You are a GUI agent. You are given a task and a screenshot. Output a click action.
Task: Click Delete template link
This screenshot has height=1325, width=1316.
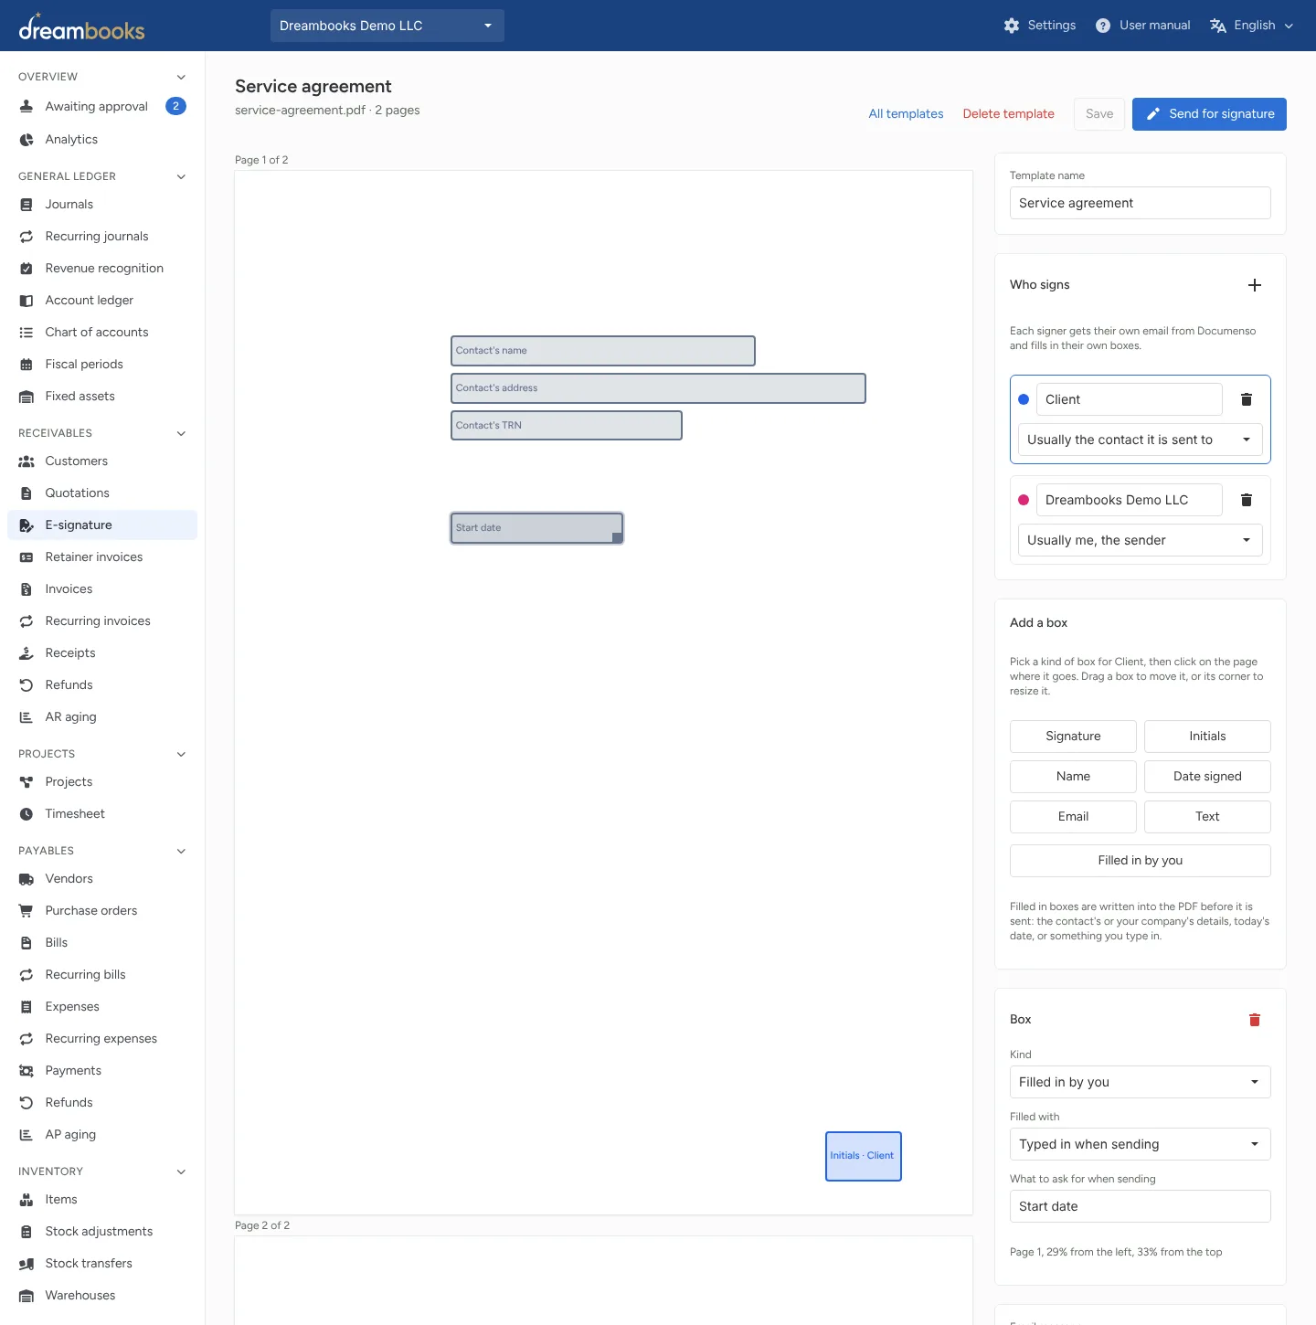(1008, 114)
